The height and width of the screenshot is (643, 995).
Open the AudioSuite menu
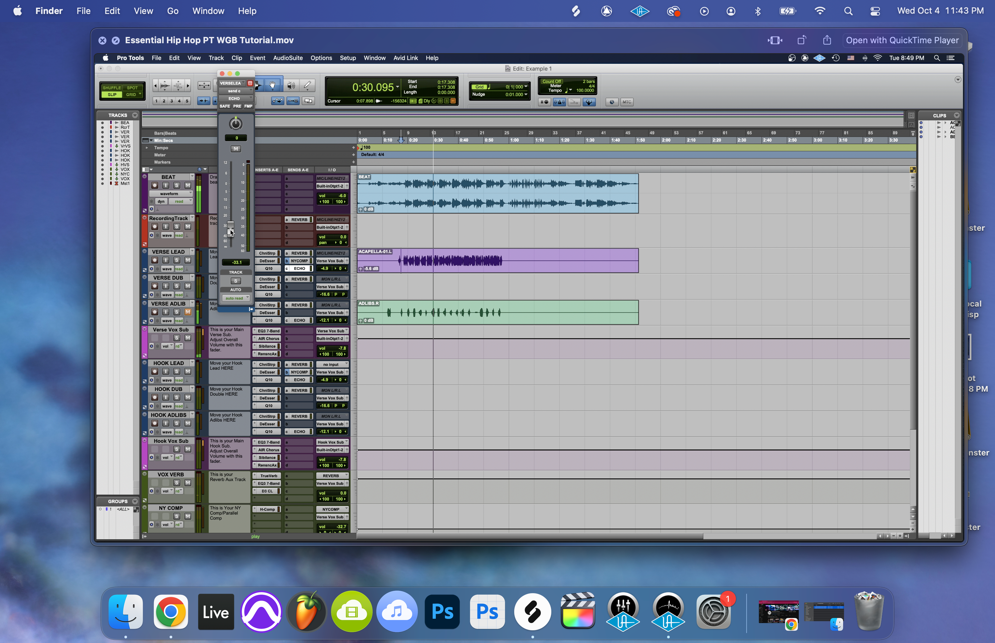[287, 58]
